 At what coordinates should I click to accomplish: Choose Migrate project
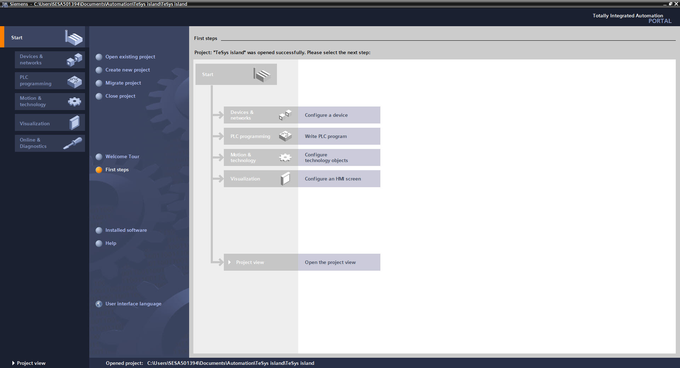pyautogui.click(x=123, y=83)
